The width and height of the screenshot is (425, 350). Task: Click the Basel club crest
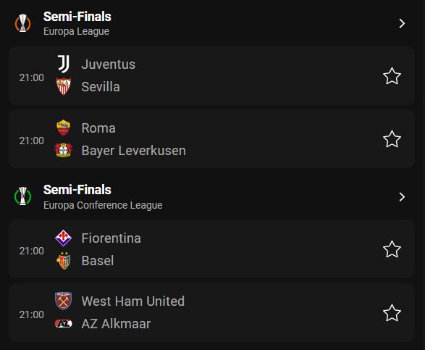[64, 261]
